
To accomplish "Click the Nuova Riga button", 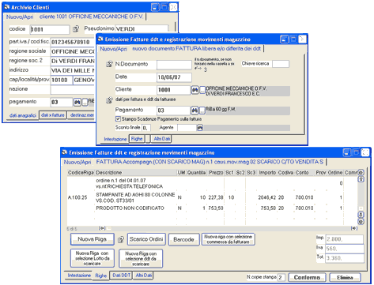I will tap(93, 239).
